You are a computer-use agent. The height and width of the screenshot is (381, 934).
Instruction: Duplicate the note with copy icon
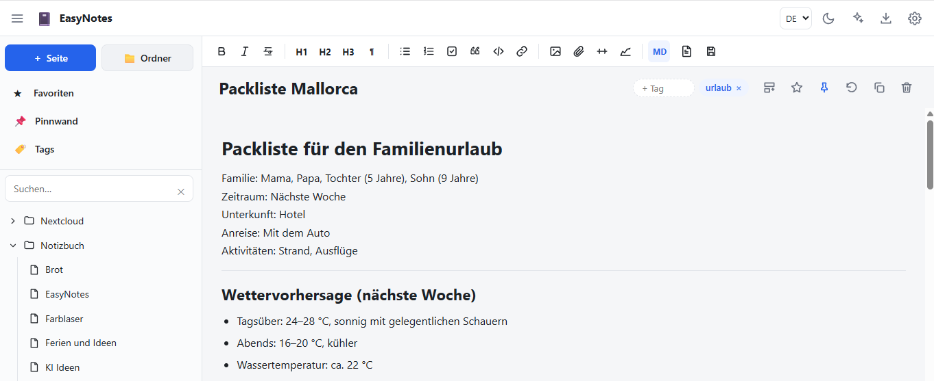pos(879,88)
